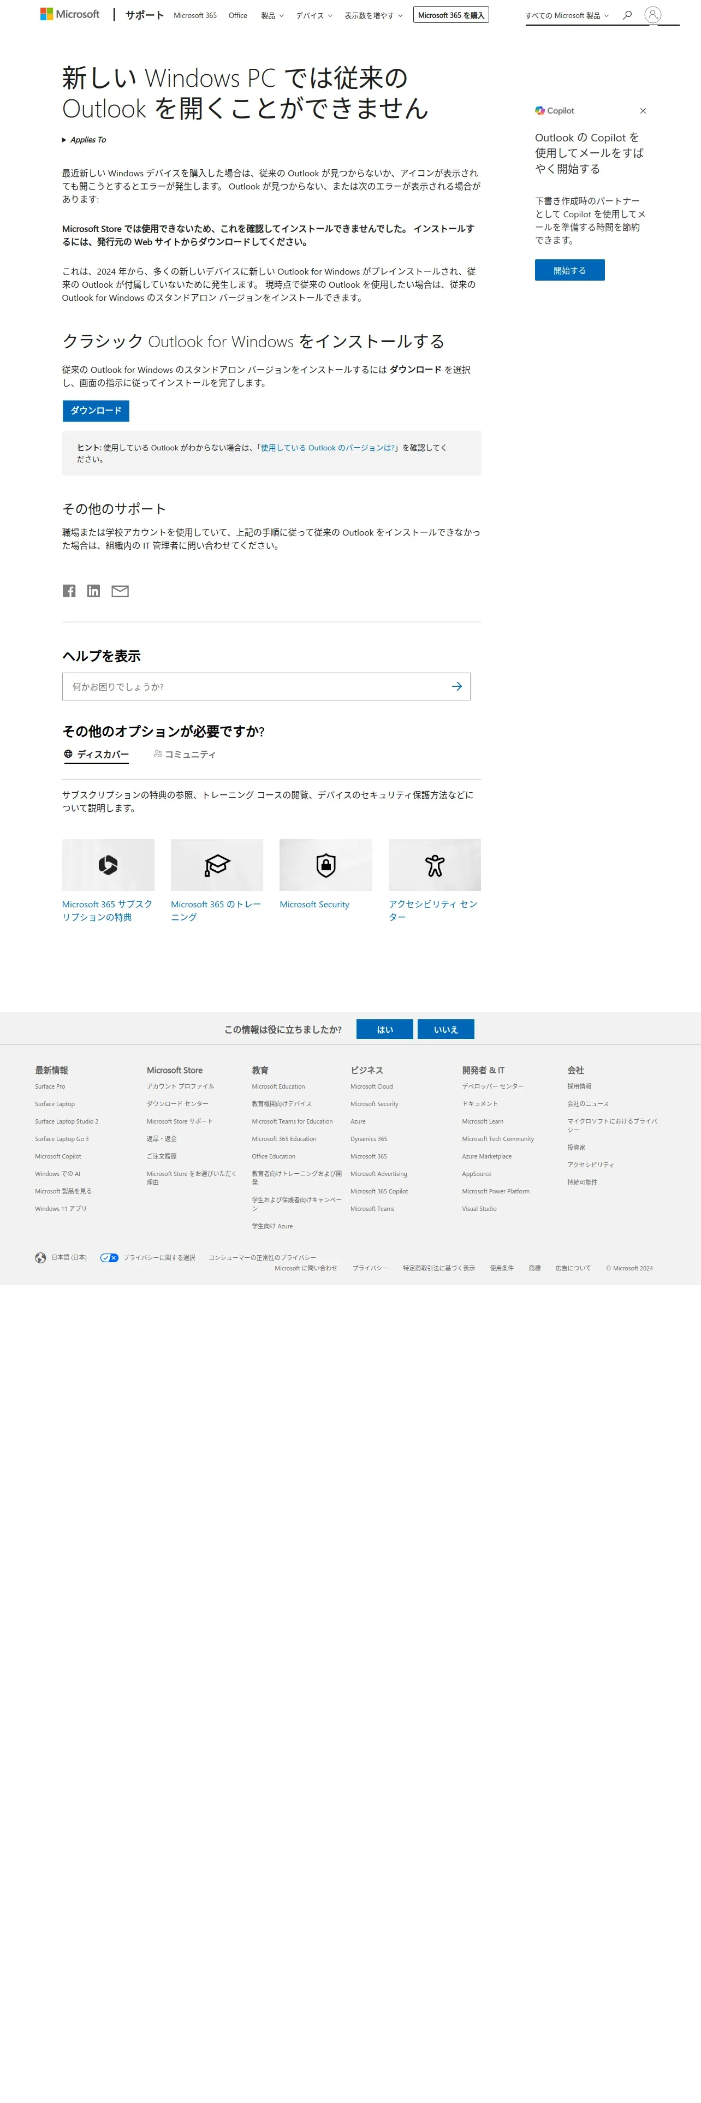Expand the 製品 dropdown menu
Image resolution: width=701 pixels, height=2103 pixels.
pyautogui.click(x=272, y=15)
